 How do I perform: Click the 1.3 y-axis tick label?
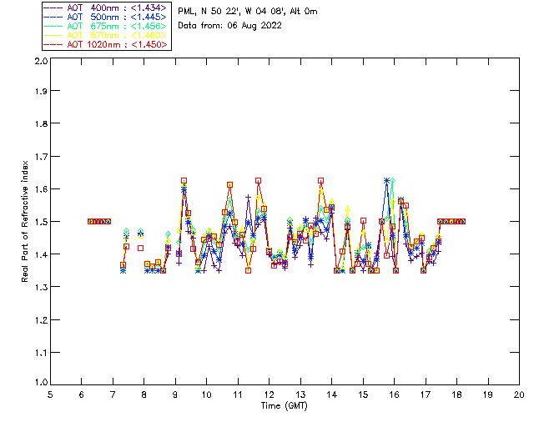pos(41,287)
